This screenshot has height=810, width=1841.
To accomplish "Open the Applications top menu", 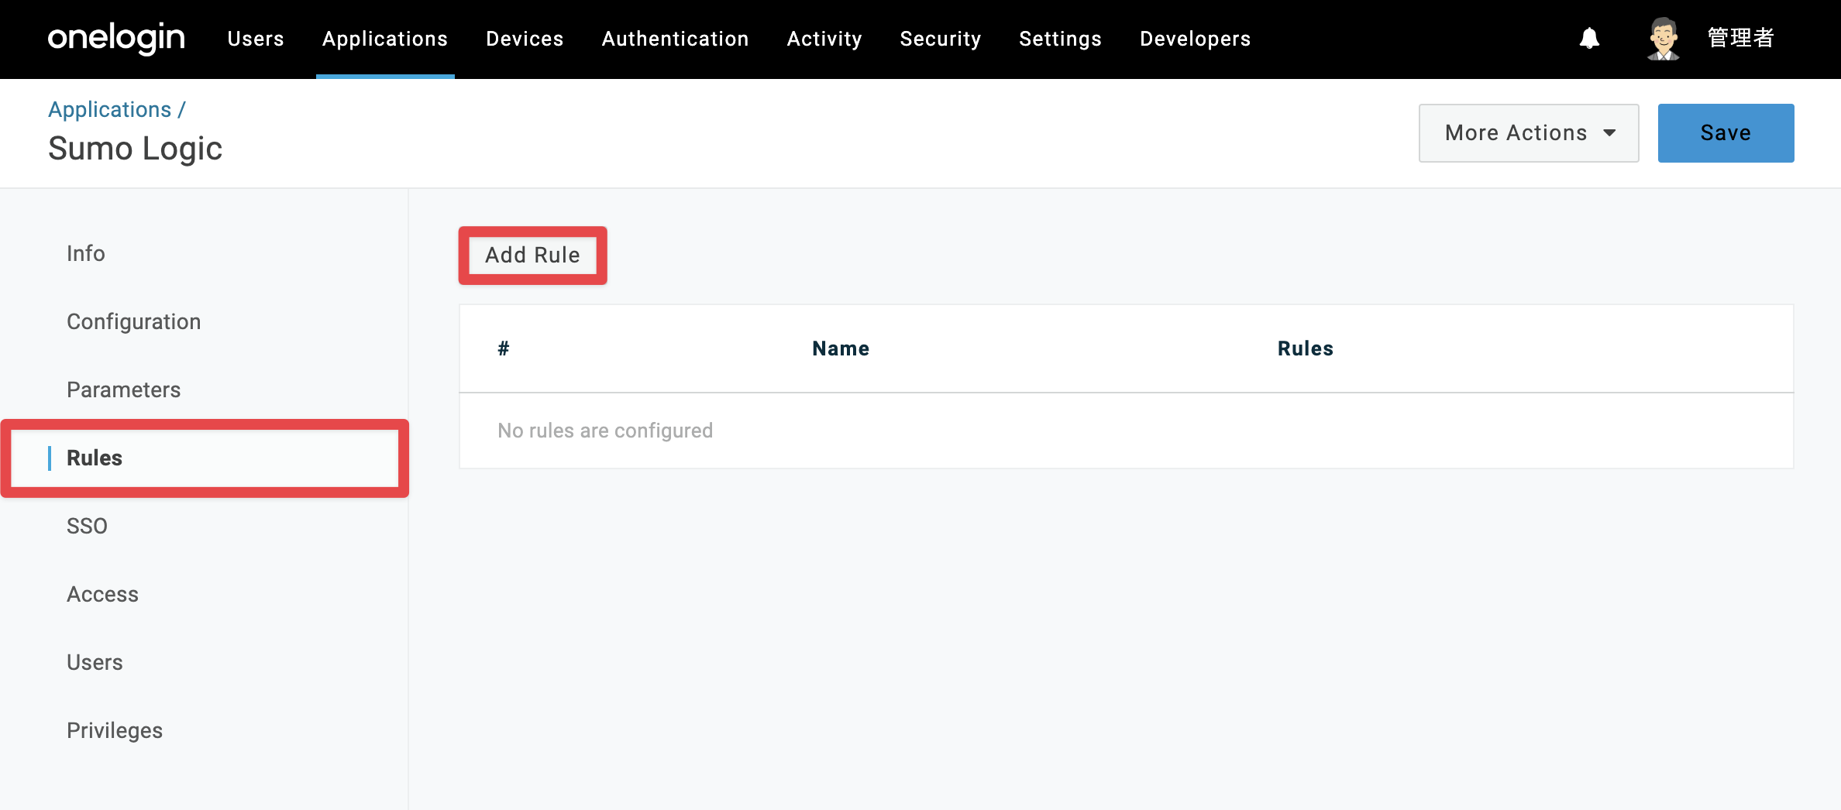I will pyautogui.click(x=385, y=39).
